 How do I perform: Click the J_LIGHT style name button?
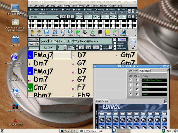click(x=48, y=47)
